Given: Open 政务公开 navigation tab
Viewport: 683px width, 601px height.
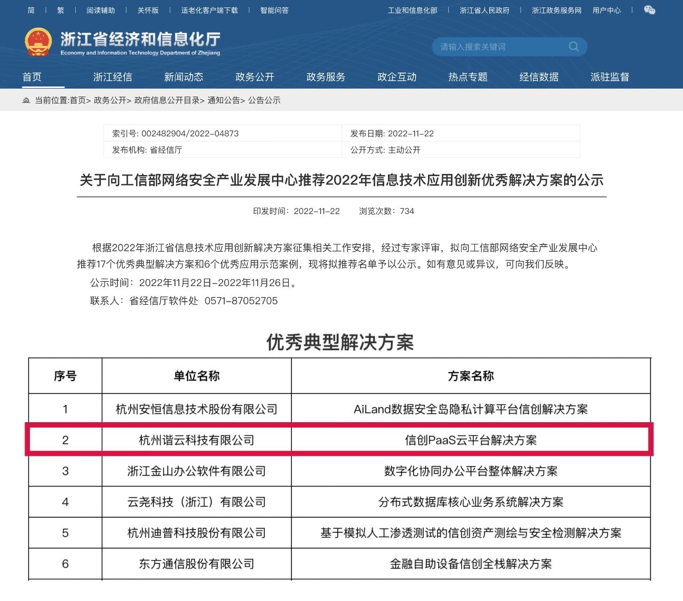Looking at the screenshot, I should (255, 77).
